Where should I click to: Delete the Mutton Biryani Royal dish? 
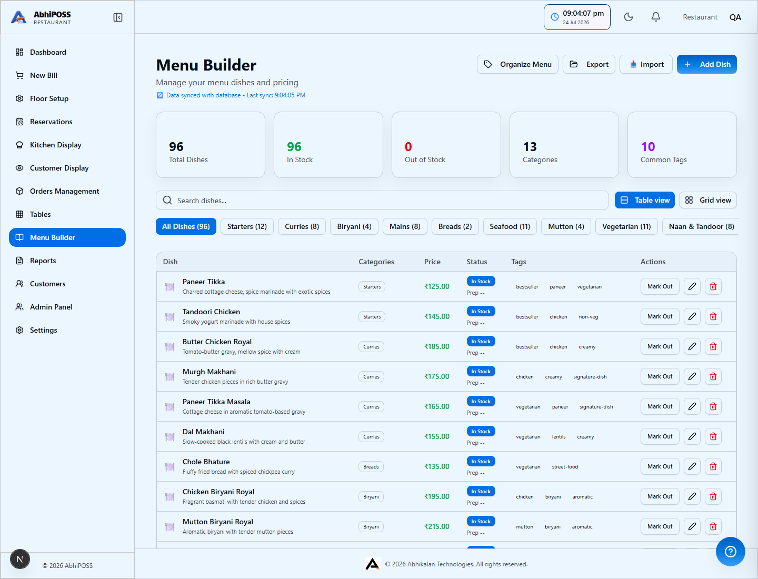713,526
